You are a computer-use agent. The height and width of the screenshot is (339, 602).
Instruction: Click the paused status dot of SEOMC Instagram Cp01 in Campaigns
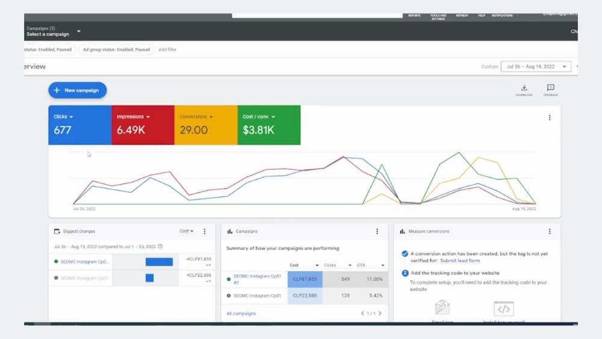[228, 296]
